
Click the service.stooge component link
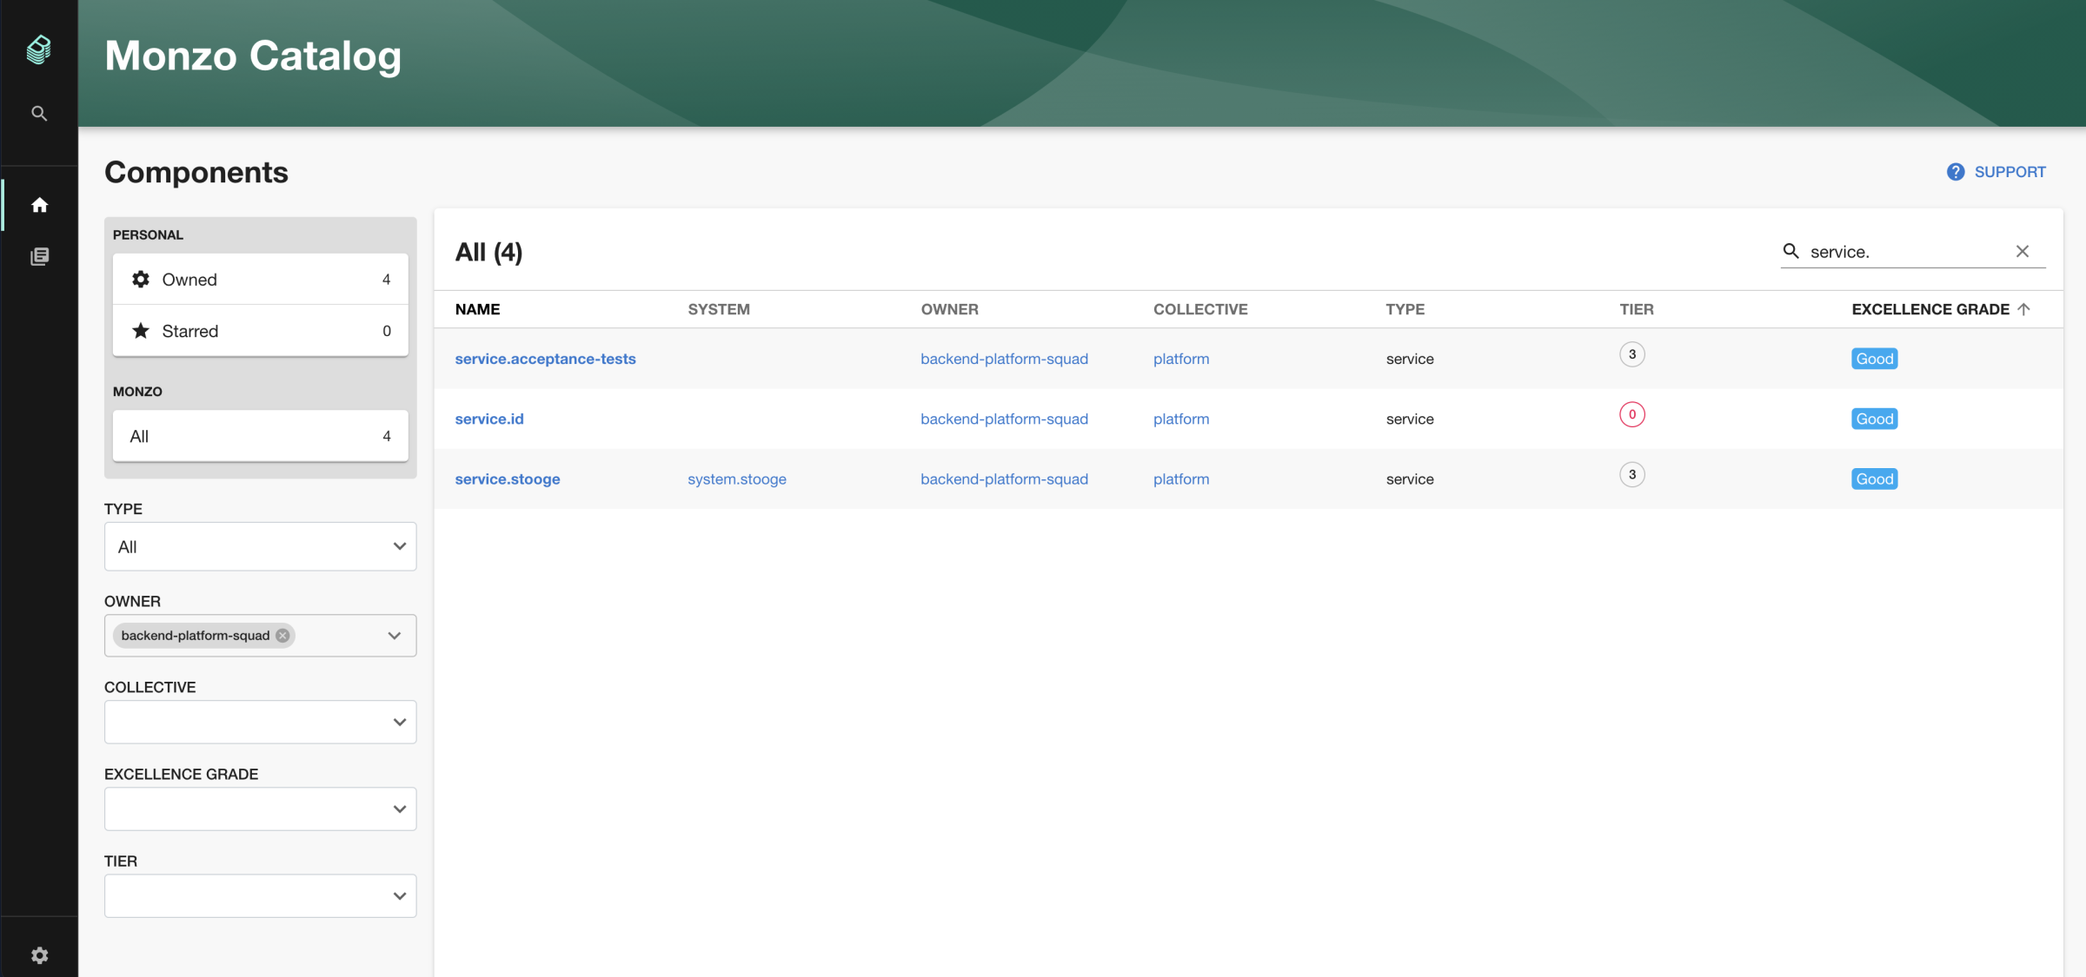(507, 479)
